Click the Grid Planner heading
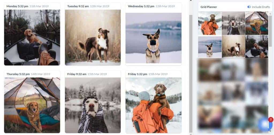The image size is (274, 135). click(x=209, y=7)
